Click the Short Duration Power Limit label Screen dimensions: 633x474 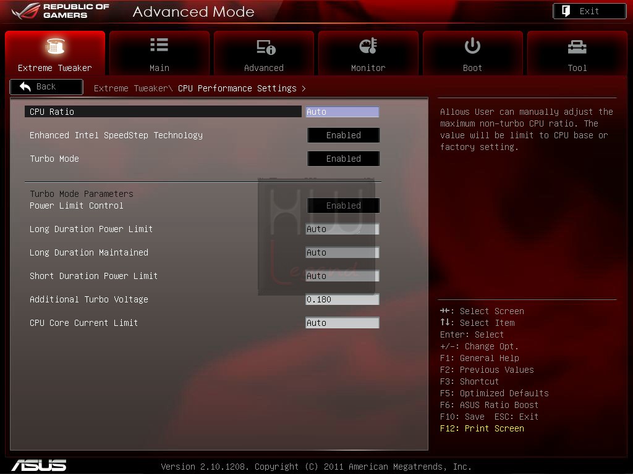click(x=94, y=276)
